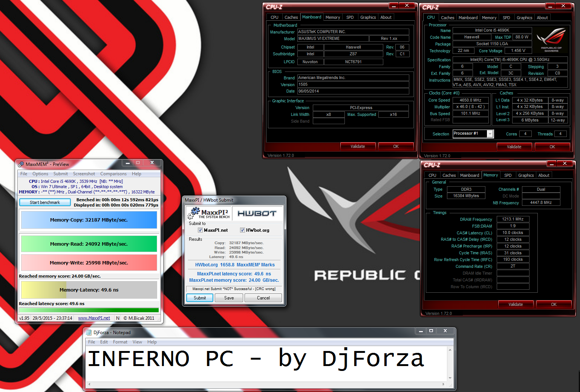The width and height of the screenshot is (580, 392).
Task: Open the MaxxMEM Help menu
Action: point(136,174)
